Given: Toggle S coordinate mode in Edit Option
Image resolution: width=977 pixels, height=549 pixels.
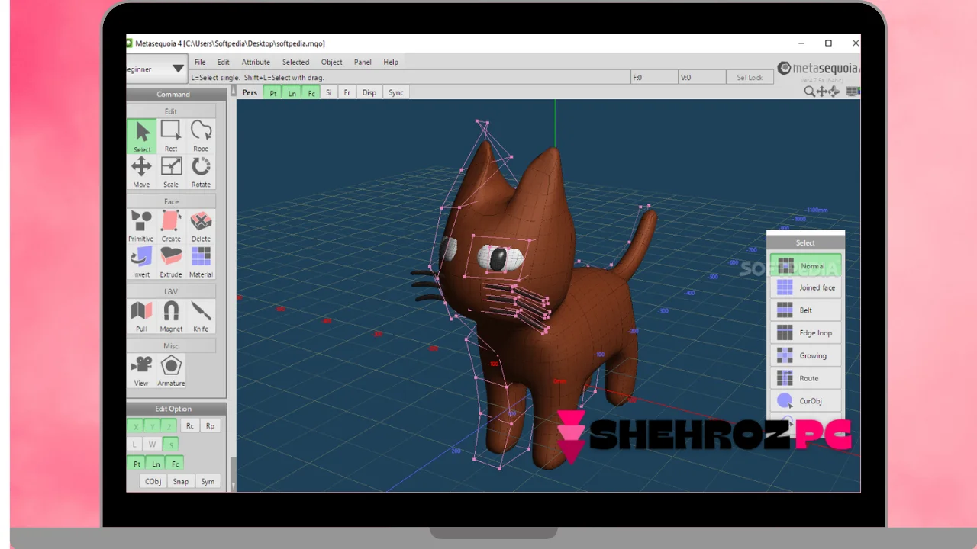Looking at the screenshot, I should [171, 445].
